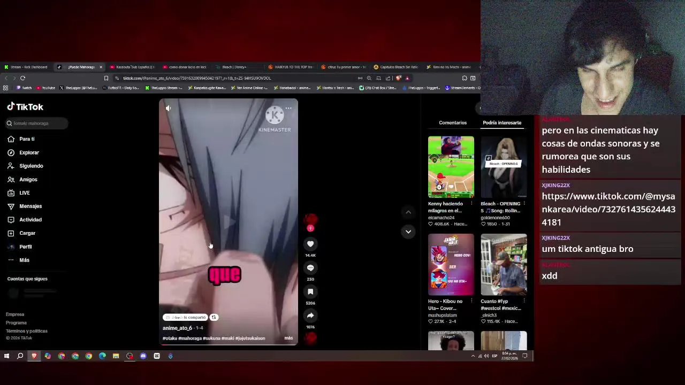Close the active TikTok browser tab
The image size is (685, 385).
[x=101, y=67]
